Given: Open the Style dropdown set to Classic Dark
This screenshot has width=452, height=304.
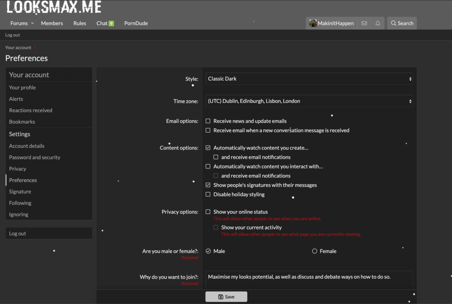Looking at the screenshot, I should 309,79.
